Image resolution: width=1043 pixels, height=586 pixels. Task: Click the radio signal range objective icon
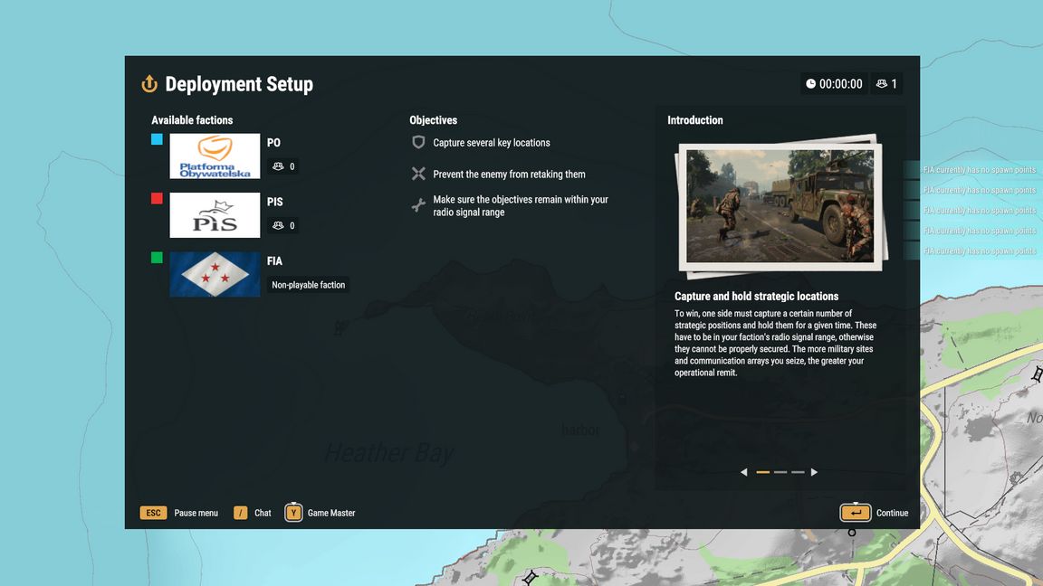coord(418,205)
